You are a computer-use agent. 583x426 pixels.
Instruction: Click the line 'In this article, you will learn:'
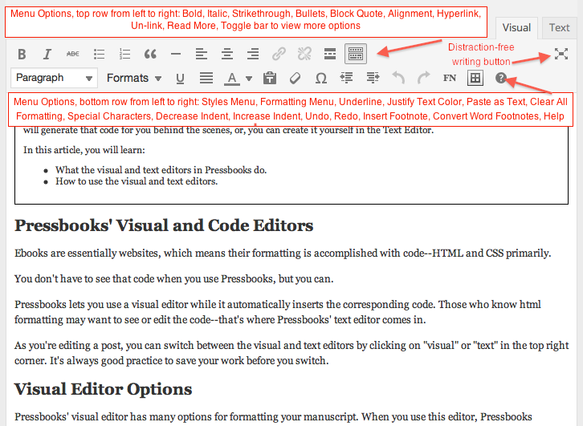pos(84,150)
